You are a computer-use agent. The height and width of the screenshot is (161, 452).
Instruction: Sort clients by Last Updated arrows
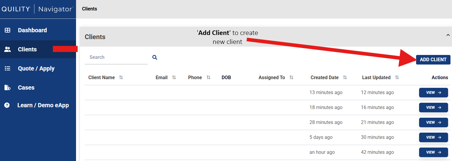pyautogui.click(x=397, y=78)
